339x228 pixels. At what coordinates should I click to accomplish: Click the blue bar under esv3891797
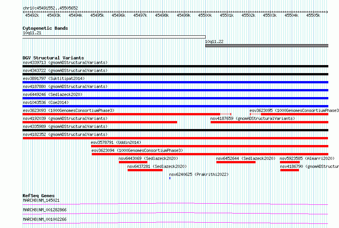click(175, 82)
